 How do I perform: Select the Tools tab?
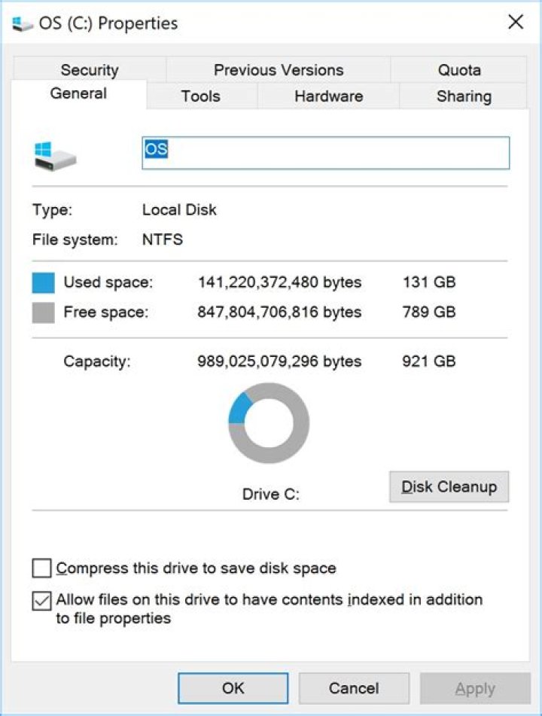click(x=200, y=96)
